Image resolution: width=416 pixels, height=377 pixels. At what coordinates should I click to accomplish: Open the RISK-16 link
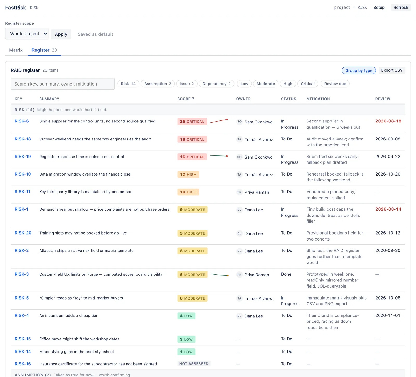(23, 364)
